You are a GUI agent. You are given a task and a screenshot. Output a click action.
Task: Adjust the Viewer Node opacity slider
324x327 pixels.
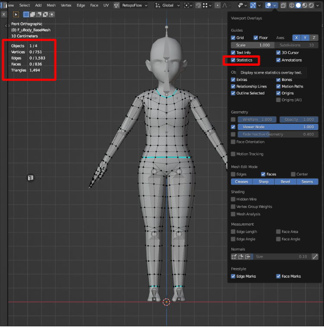277,127
